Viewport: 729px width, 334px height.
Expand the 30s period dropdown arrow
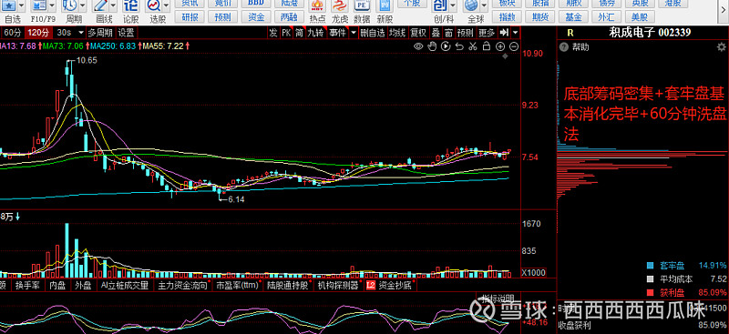81,33
